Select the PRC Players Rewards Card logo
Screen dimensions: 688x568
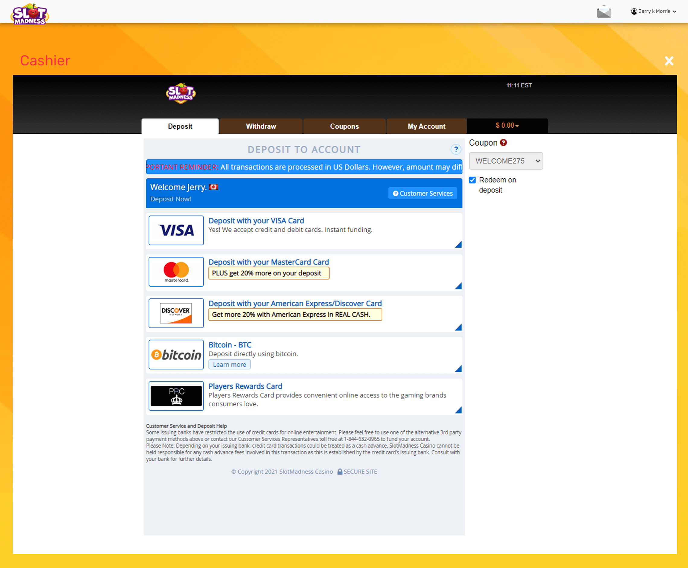coord(176,396)
